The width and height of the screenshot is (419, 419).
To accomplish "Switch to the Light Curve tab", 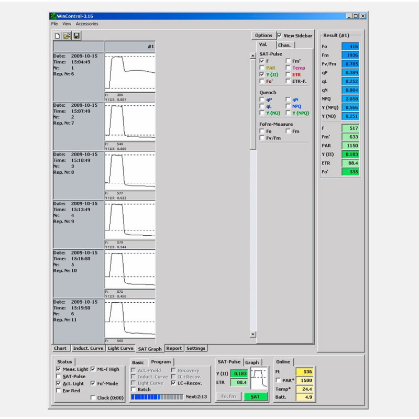I will click(x=120, y=348).
